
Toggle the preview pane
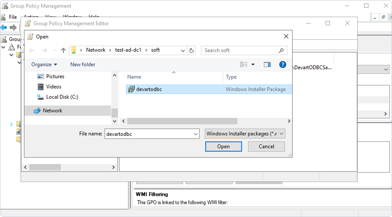click(x=267, y=65)
